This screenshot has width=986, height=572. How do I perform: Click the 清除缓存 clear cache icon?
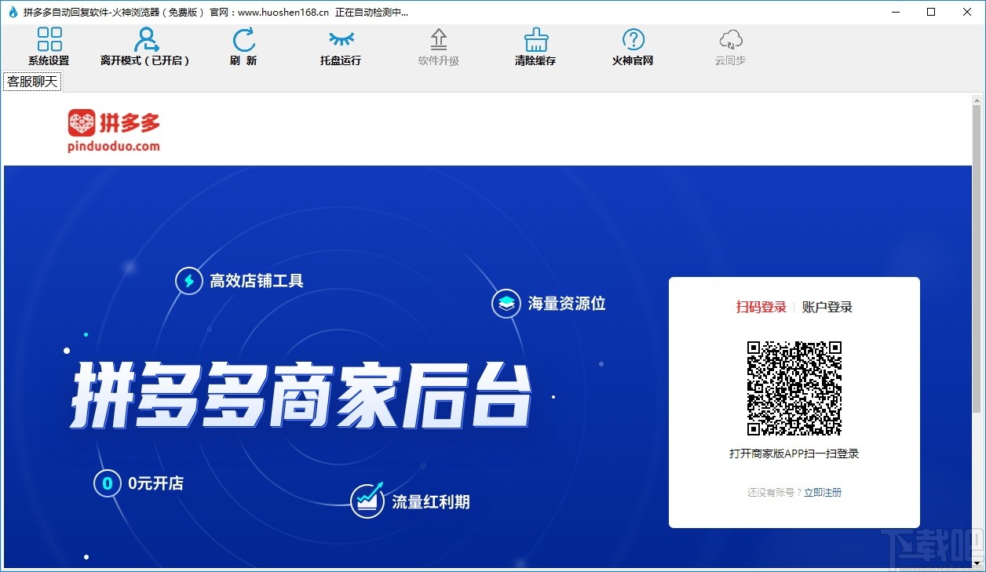[535, 46]
